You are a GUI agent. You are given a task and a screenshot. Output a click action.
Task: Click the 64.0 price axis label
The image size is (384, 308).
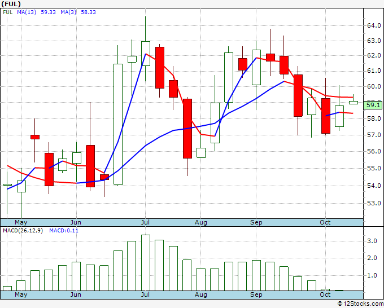coord(374,25)
